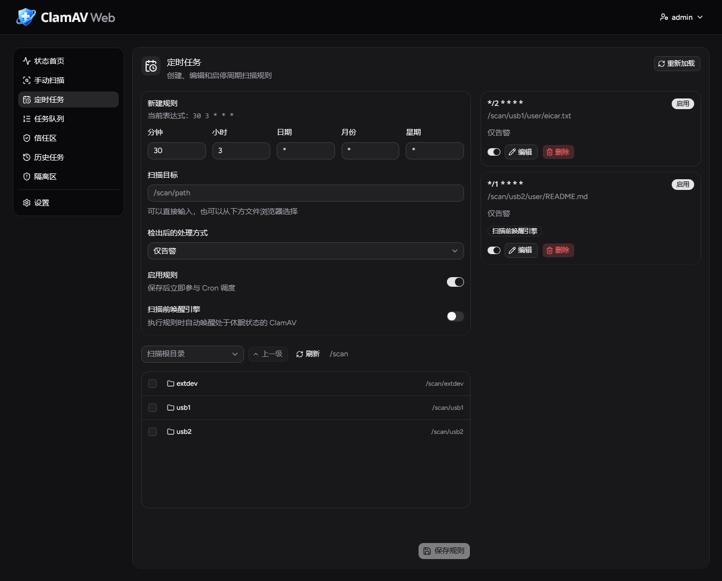Toggle the 启用规则 switch

pos(455,282)
